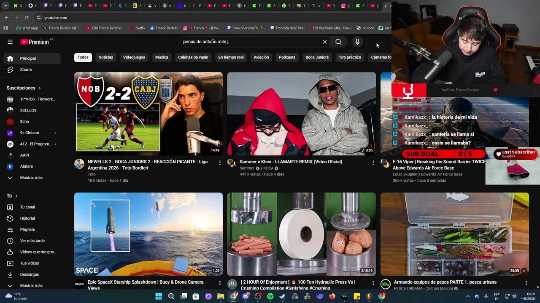Open the Windows Start menu
The height and width of the screenshot is (303, 540).
tap(159, 296)
